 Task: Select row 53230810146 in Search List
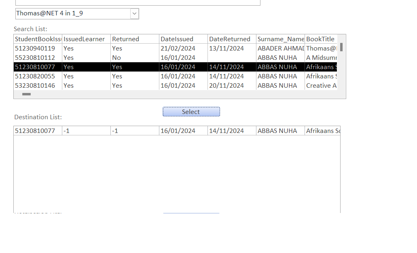coord(175,86)
